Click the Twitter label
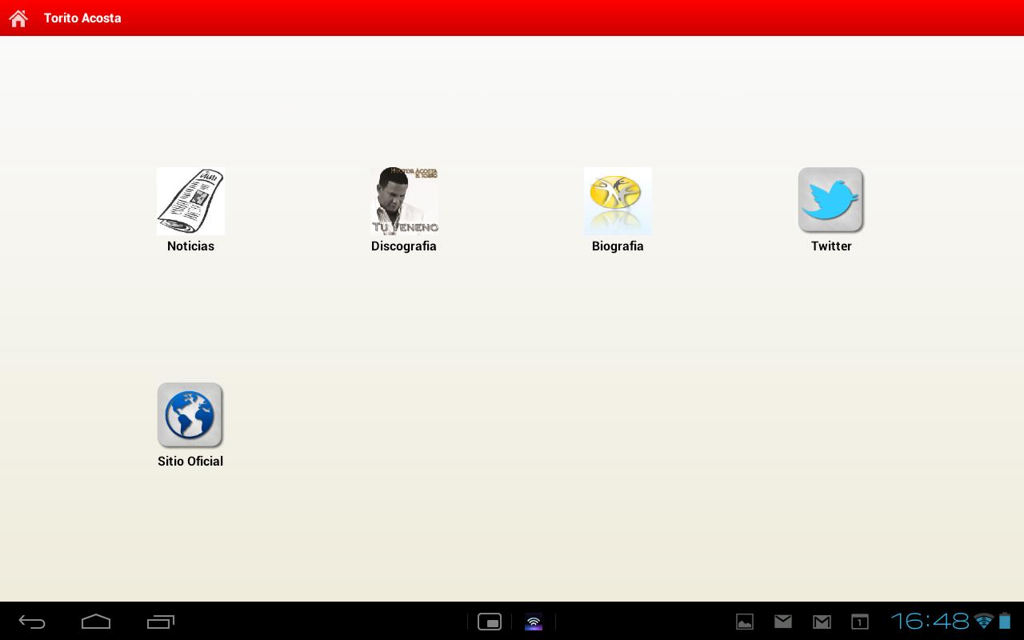Viewport: 1024px width, 640px height. (x=831, y=246)
